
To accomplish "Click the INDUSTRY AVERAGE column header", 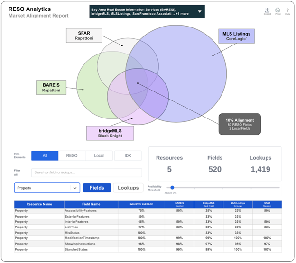I will [x=142, y=205].
